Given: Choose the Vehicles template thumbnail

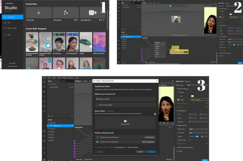Looking at the screenshot, I should pos(86,42).
